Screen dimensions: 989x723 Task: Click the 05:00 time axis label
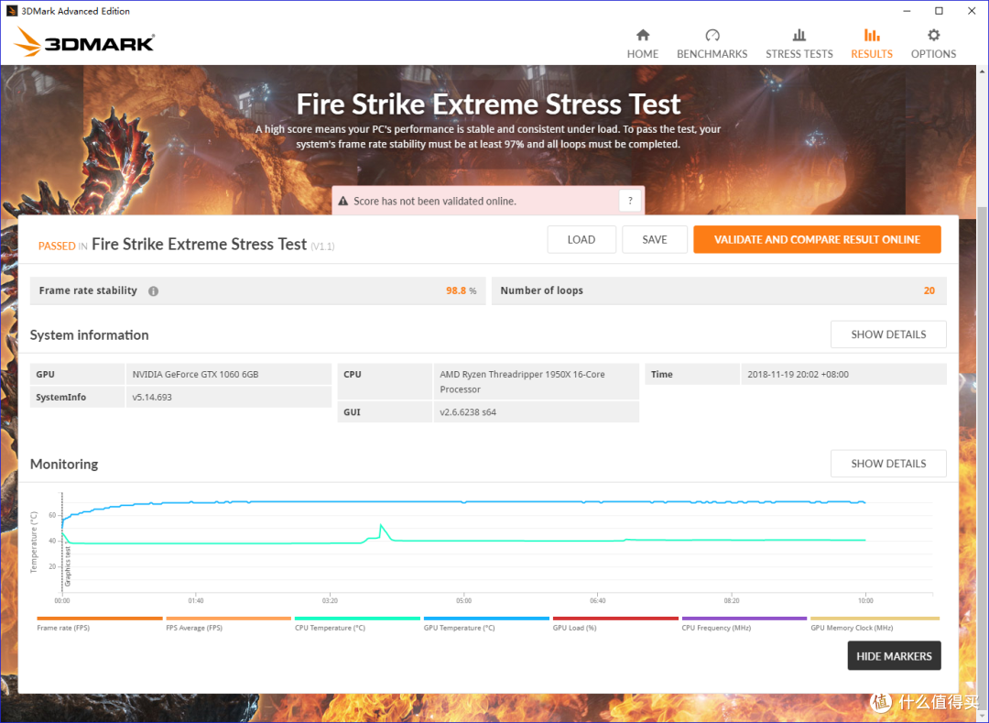click(x=463, y=600)
